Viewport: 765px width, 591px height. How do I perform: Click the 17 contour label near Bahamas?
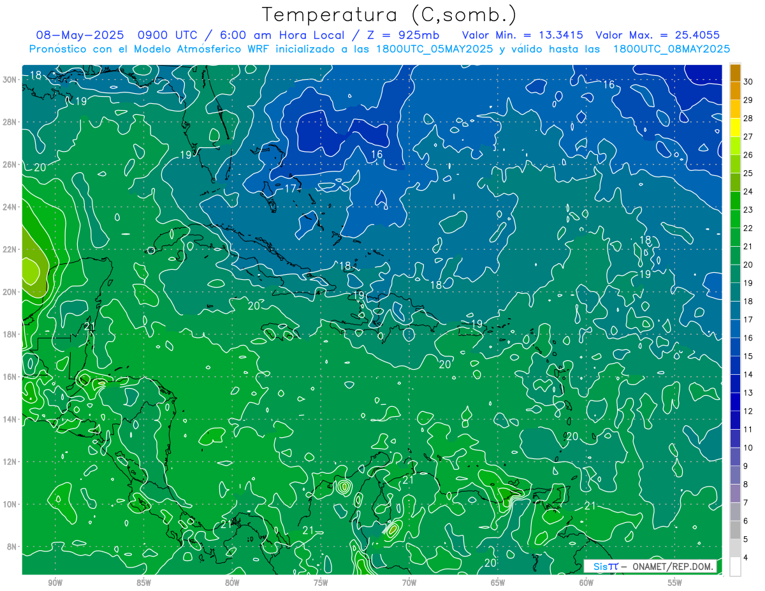coord(291,188)
